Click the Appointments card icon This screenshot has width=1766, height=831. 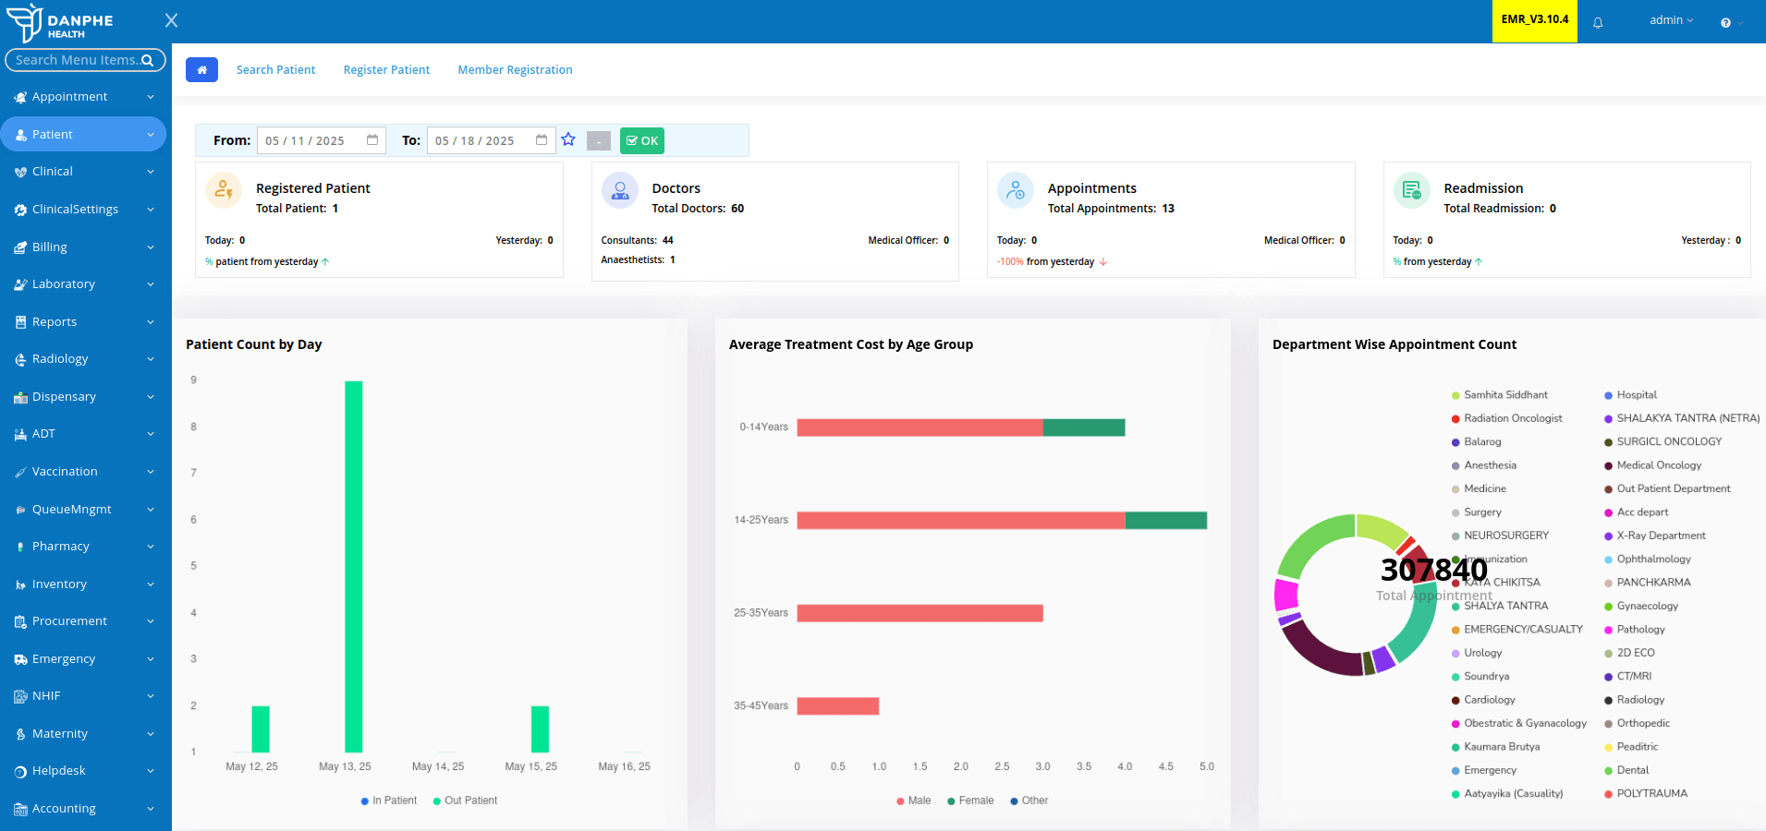(x=1016, y=190)
